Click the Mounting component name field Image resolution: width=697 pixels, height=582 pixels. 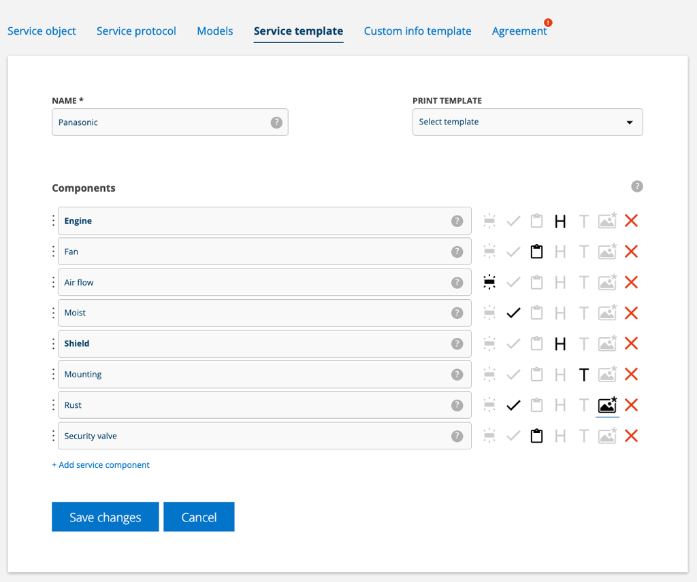point(265,374)
